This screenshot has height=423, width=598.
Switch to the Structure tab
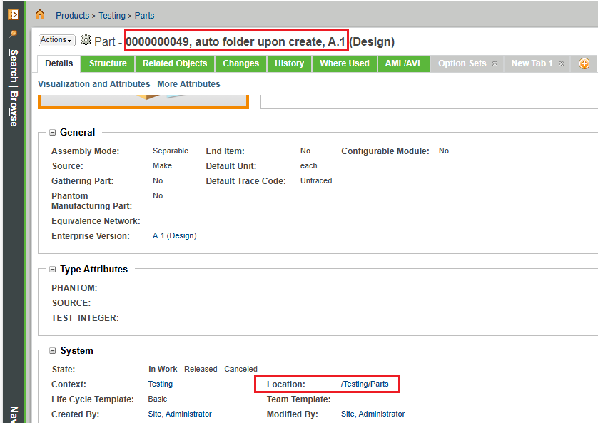click(x=108, y=63)
